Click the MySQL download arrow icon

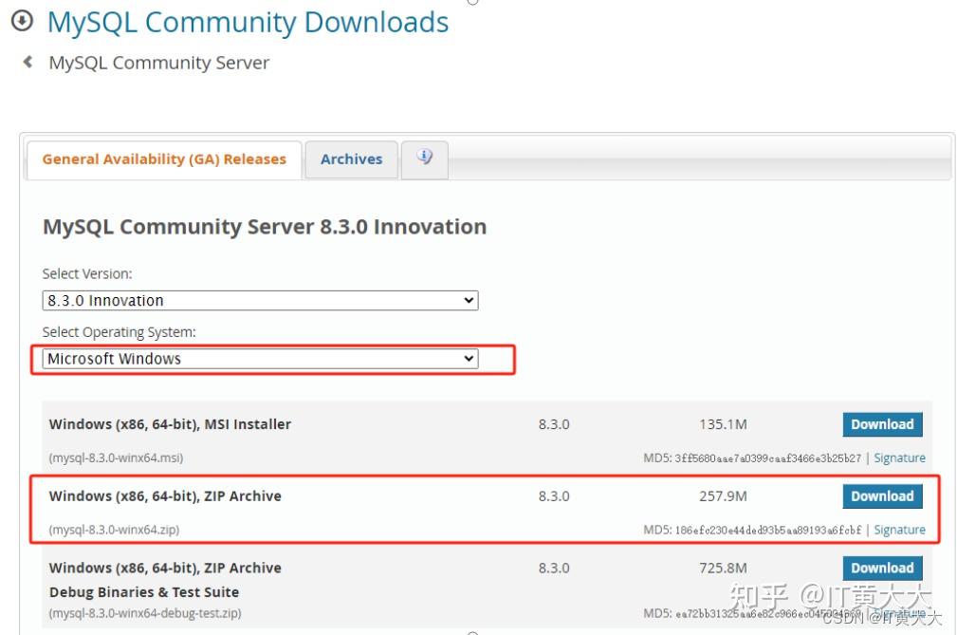(x=23, y=20)
